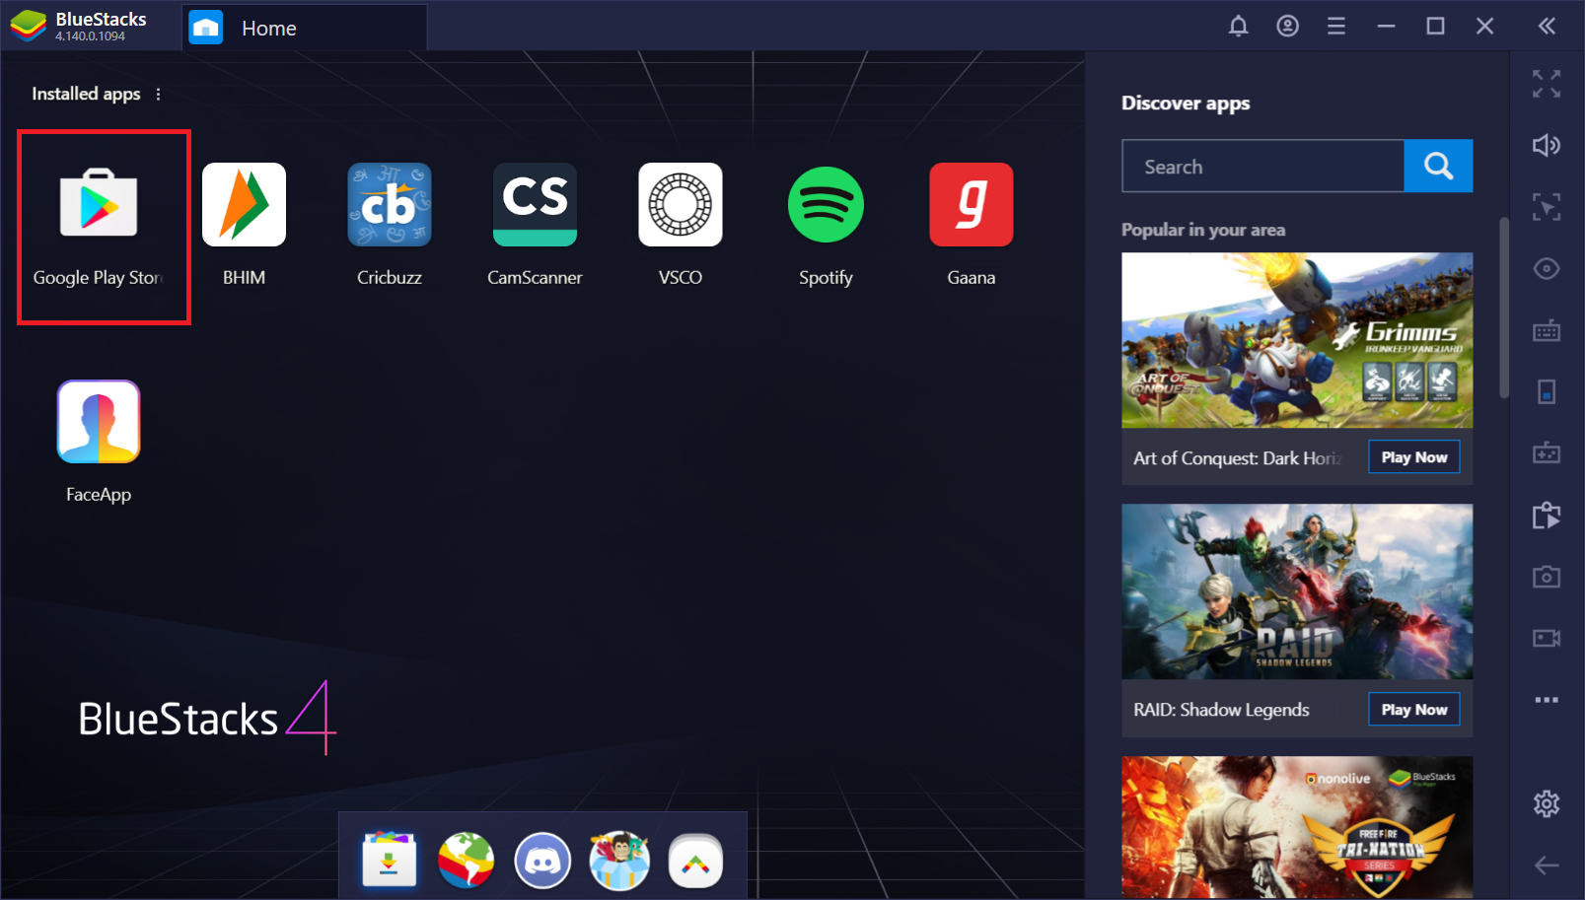1585x900 pixels.
Task: Click the white icon with colored arrow in dock
Action: pyautogui.click(x=696, y=861)
